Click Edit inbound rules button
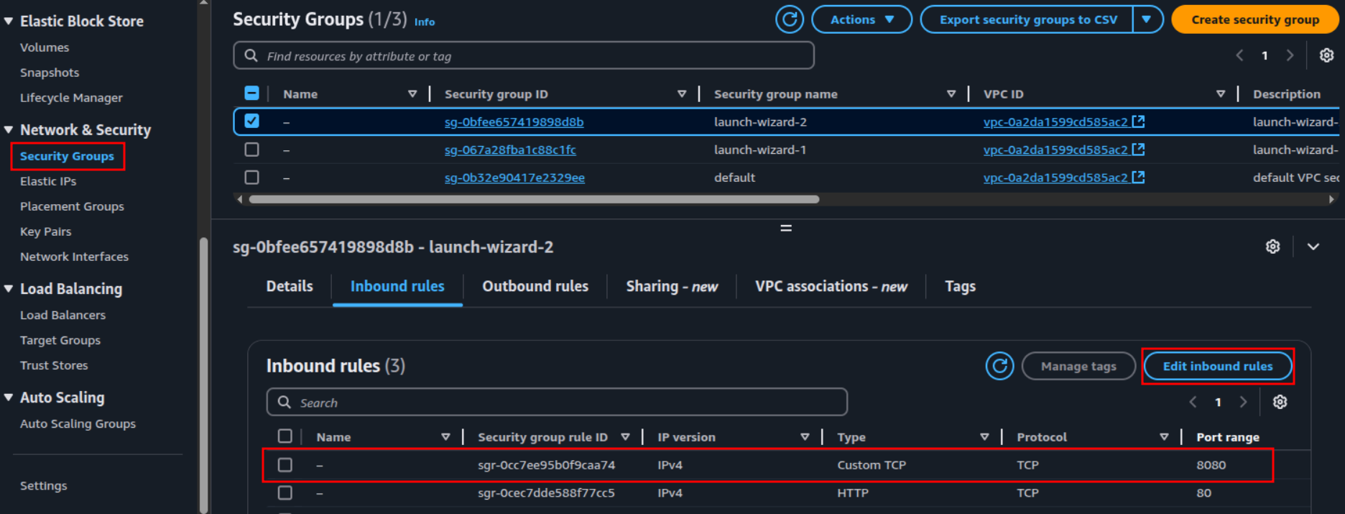1345x514 pixels. [1218, 366]
